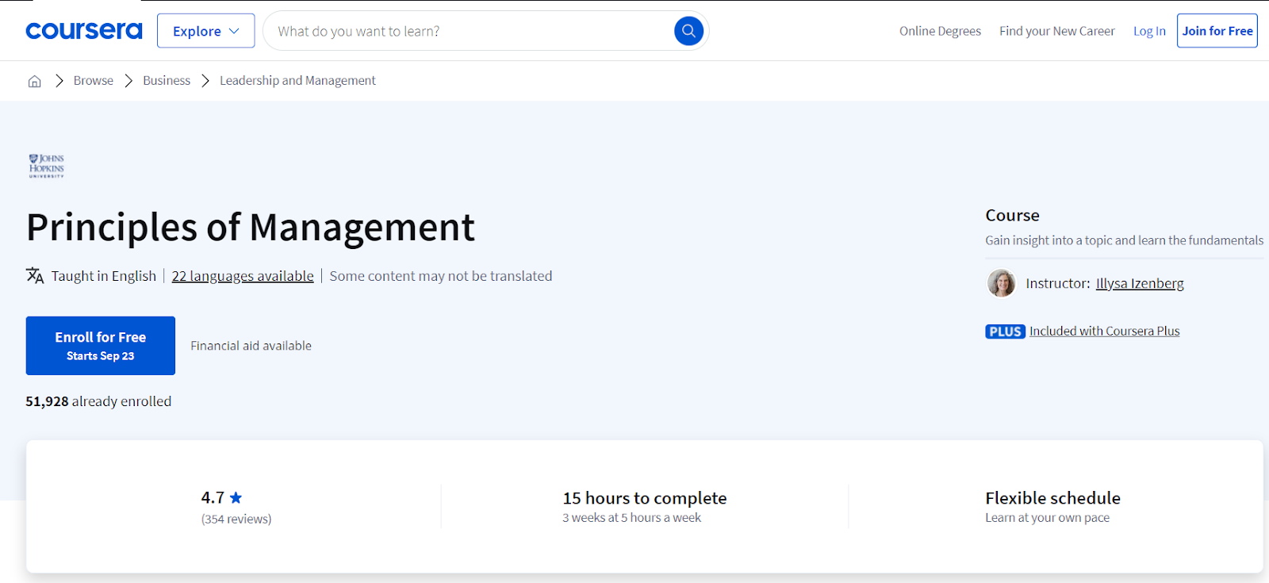Click '51,928 already enrolled' text

tap(98, 401)
